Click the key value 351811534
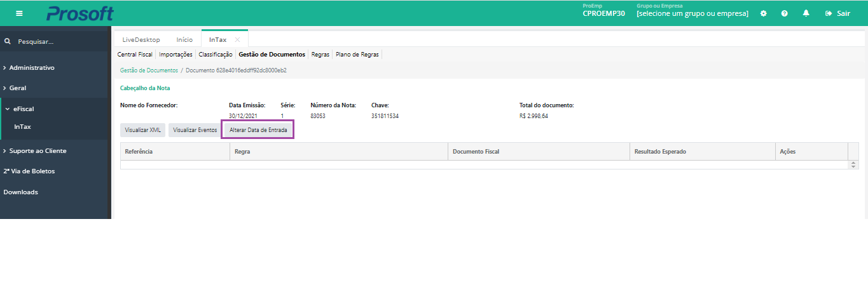Screen dimensions: 868x292 point(385,116)
